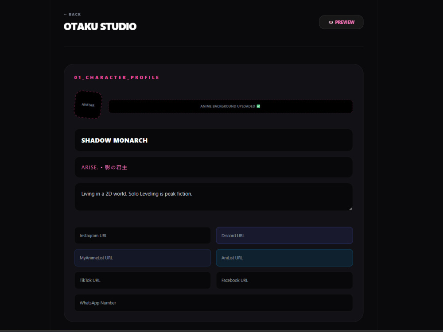Focus the Instagram URL field

(x=142, y=235)
